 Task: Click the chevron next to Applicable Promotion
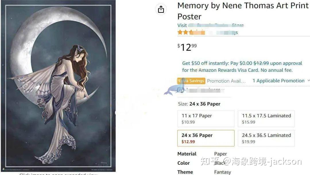pos(308,81)
